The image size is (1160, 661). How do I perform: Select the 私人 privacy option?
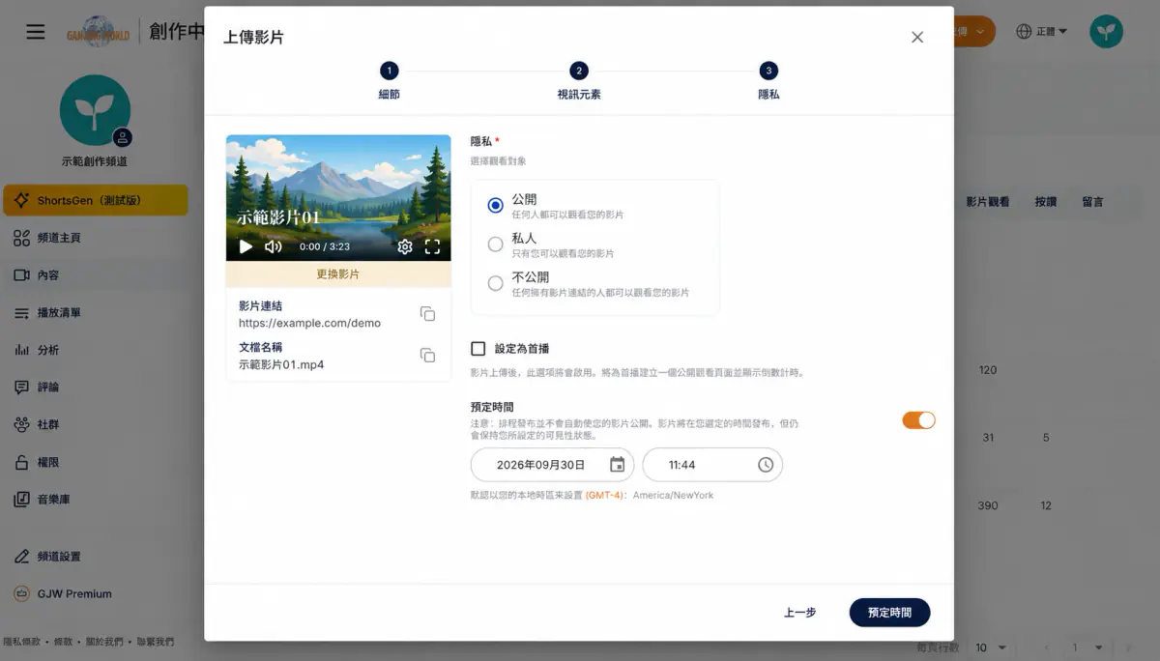tap(495, 244)
